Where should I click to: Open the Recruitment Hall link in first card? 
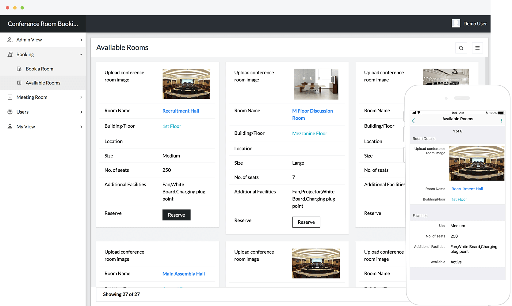pos(181,111)
